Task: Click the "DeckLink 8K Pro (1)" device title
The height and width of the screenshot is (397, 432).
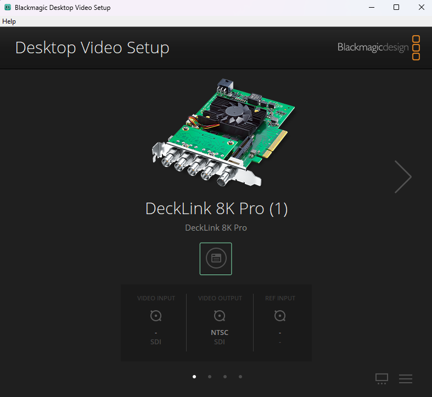Action: pyautogui.click(x=217, y=209)
